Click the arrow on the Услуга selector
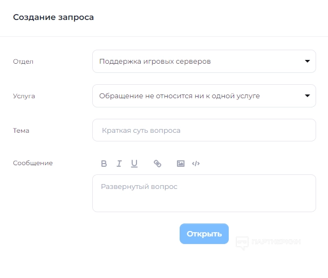The width and height of the screenshot is (328, 278). click(x=307, y=96)
